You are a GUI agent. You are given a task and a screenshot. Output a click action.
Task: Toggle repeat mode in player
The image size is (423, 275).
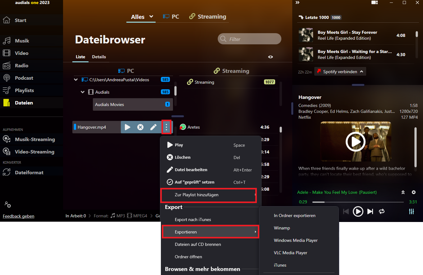(382, 211)
